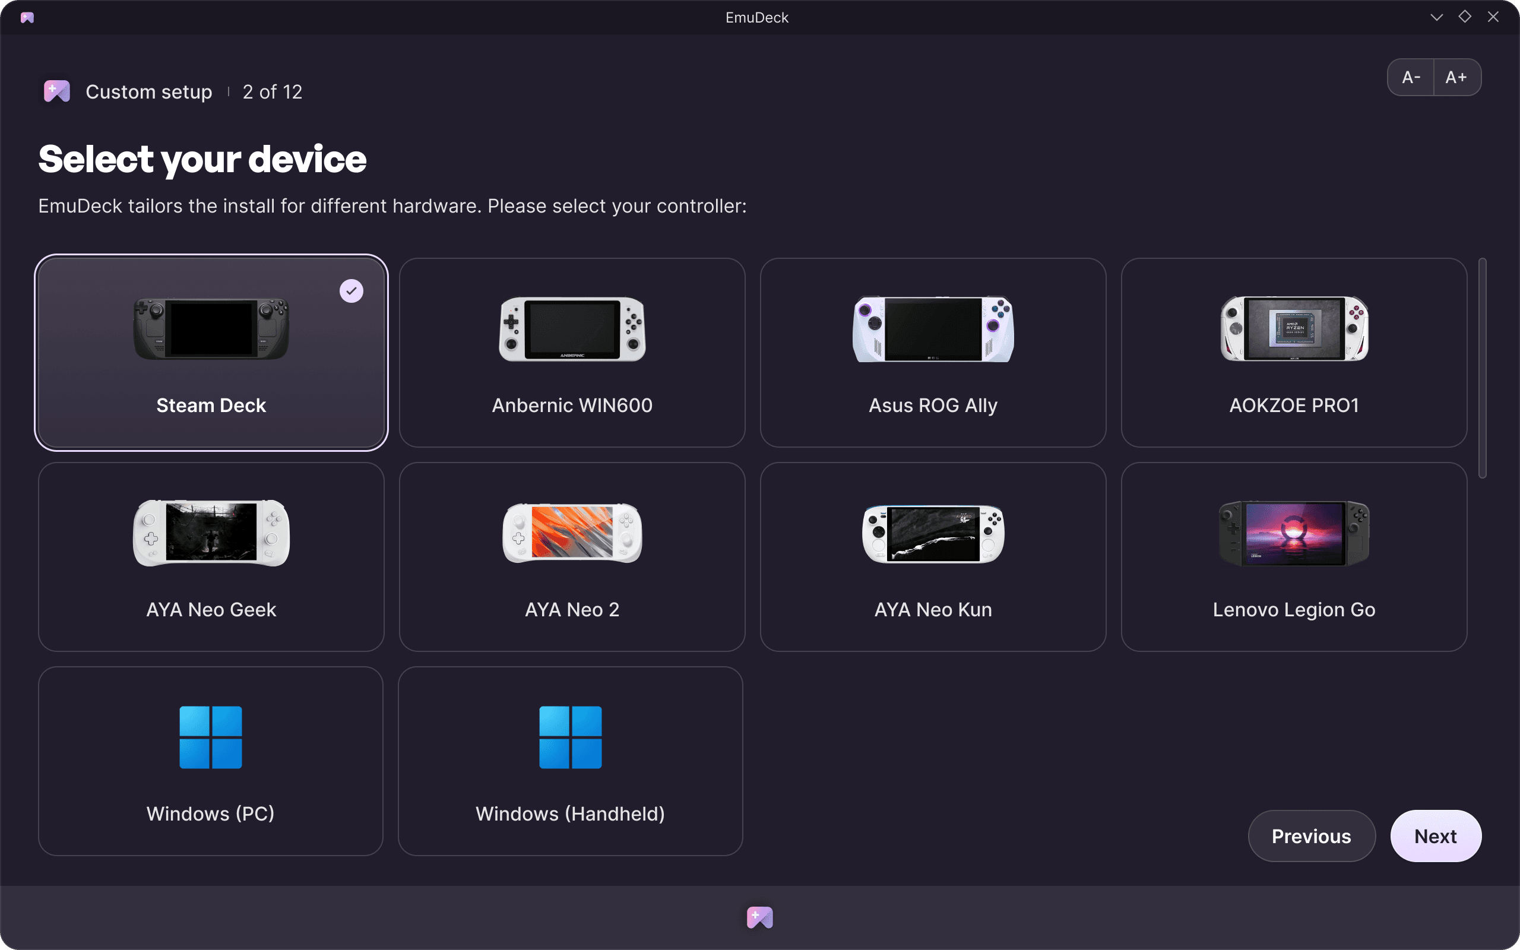Screen dimensions: 1520x950
Task: Click the 'Select your device' heading
Action: [202, 160]
